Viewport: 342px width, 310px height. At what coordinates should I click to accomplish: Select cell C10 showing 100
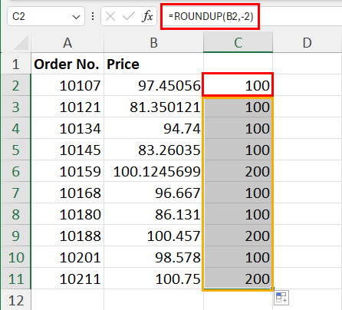(x=238, y=257)
